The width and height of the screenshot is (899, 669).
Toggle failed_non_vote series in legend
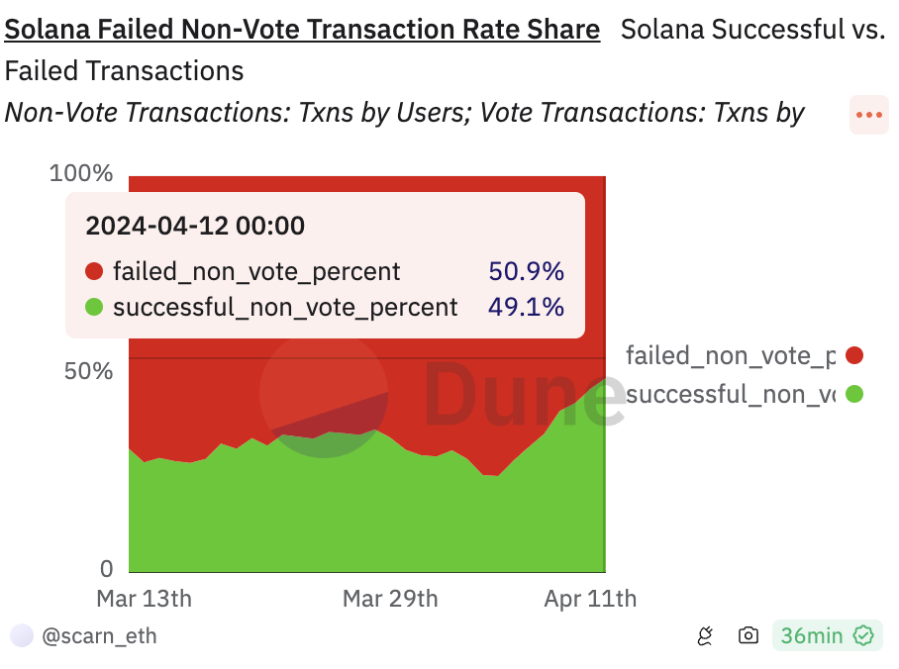[x=731, y=355]
